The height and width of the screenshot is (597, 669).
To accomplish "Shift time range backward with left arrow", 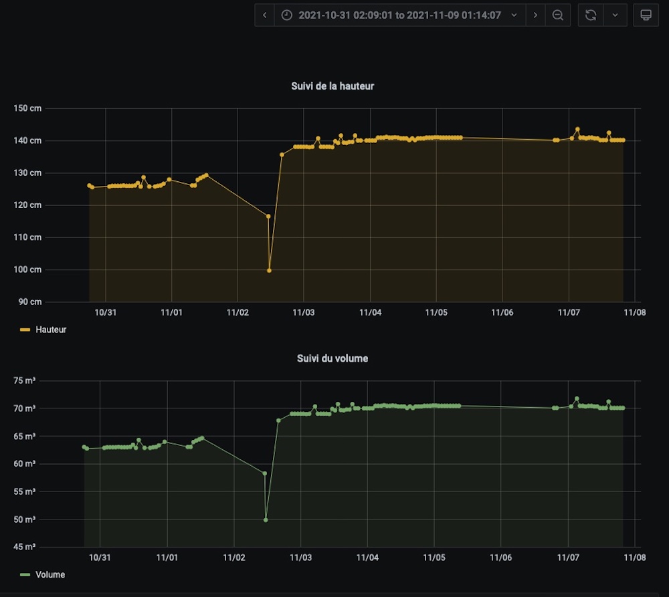I will click(x=264, y=15).
